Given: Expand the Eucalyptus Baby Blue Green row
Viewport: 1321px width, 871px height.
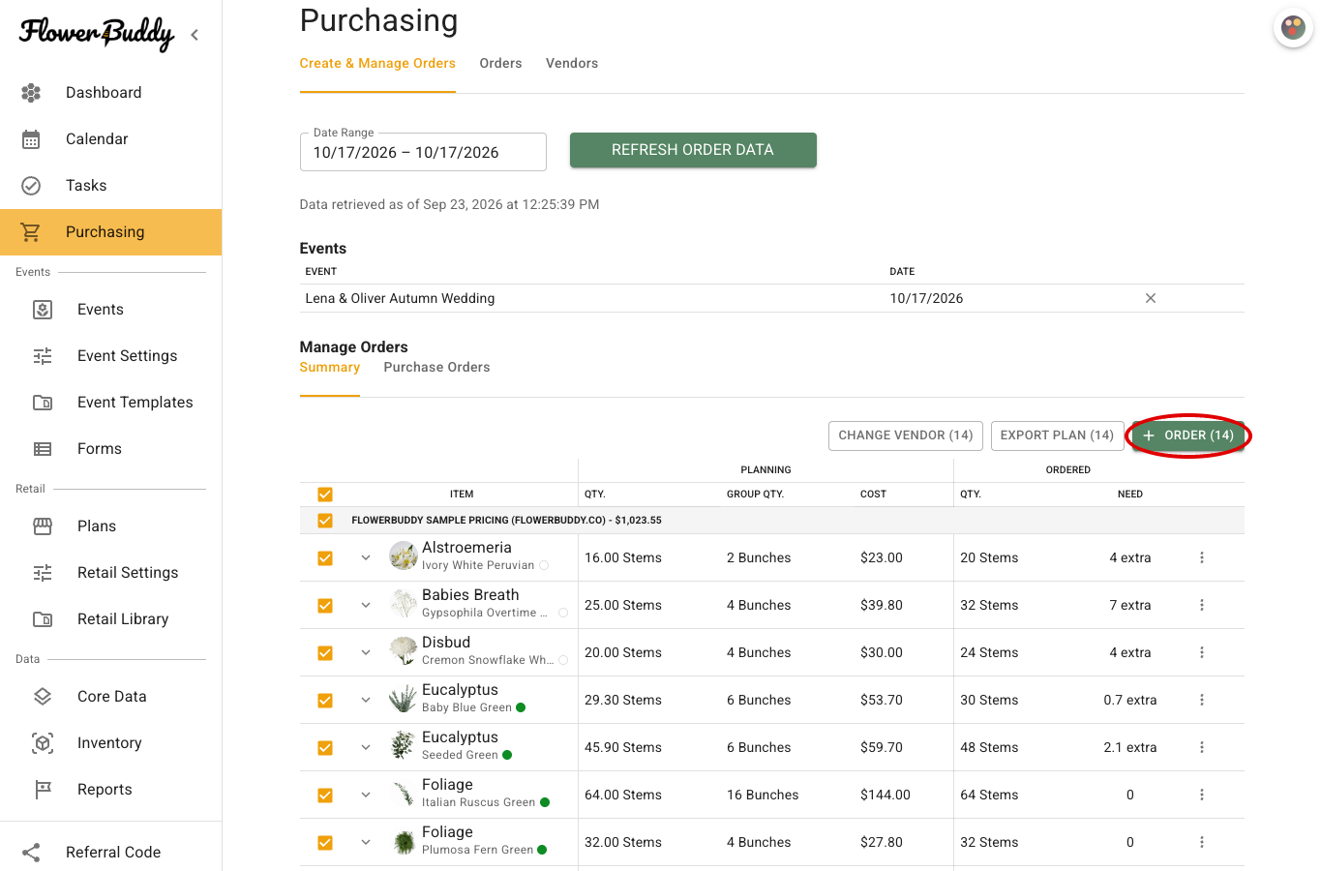Looking at the screenshot, I should (x=366, y=700).
